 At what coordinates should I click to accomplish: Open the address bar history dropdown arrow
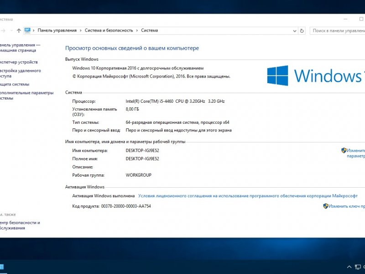click(x=294, y=31)
